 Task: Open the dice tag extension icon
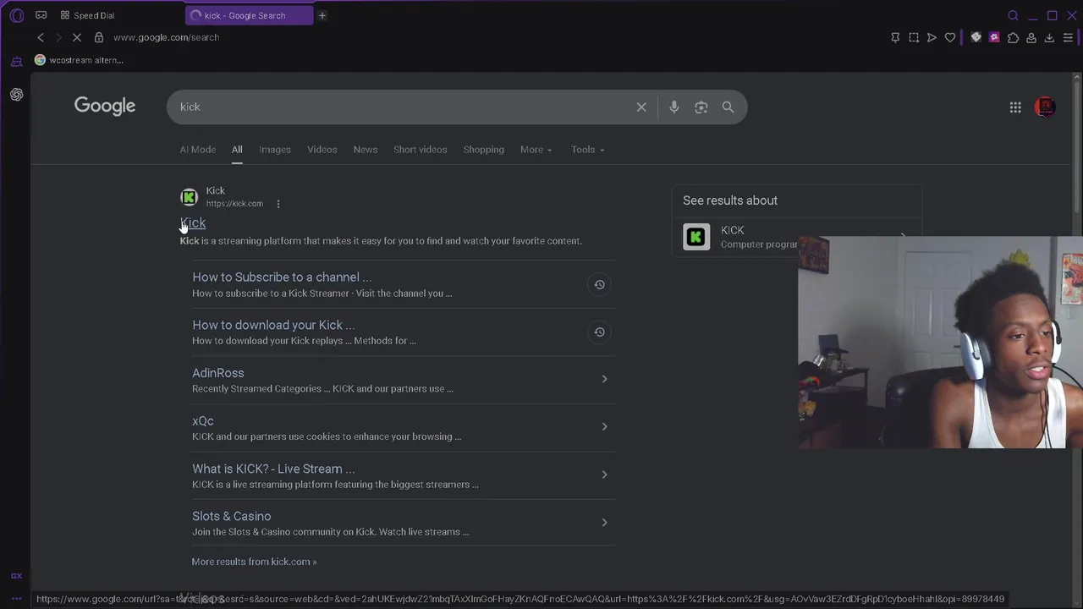point(976,37)
